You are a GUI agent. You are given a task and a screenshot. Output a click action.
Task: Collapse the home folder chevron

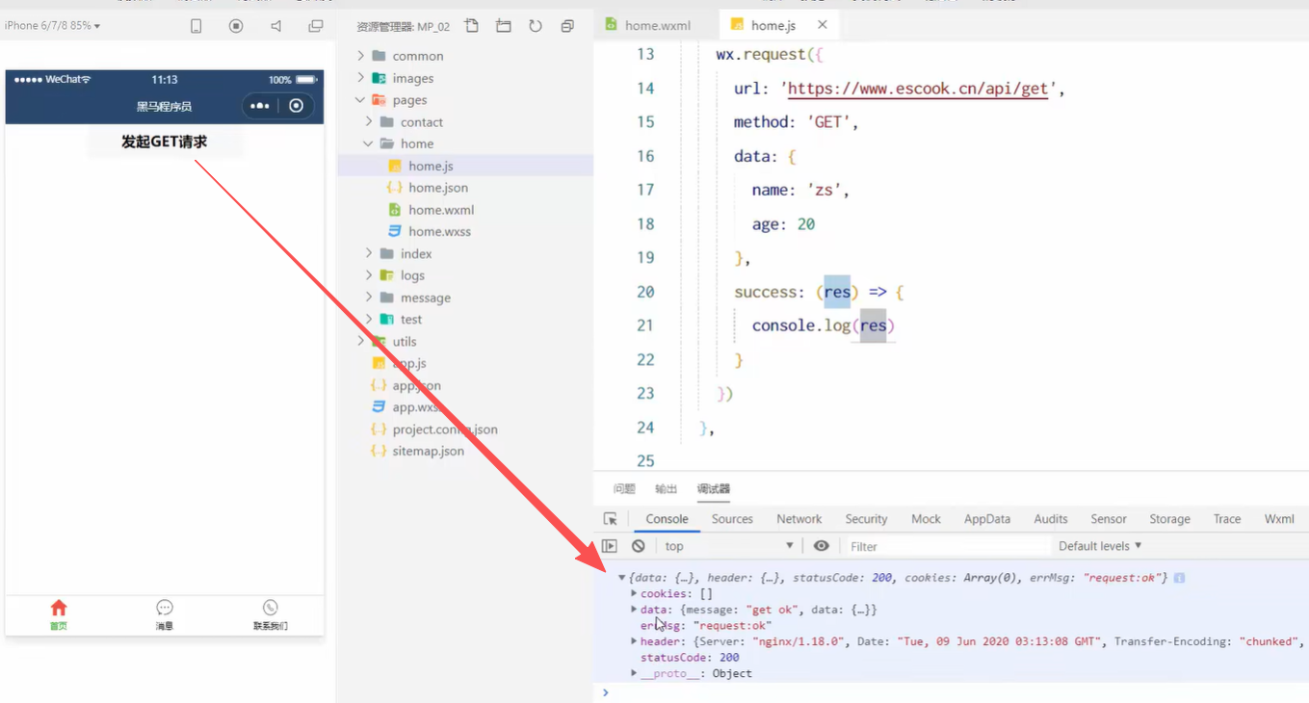coord(369,143)
